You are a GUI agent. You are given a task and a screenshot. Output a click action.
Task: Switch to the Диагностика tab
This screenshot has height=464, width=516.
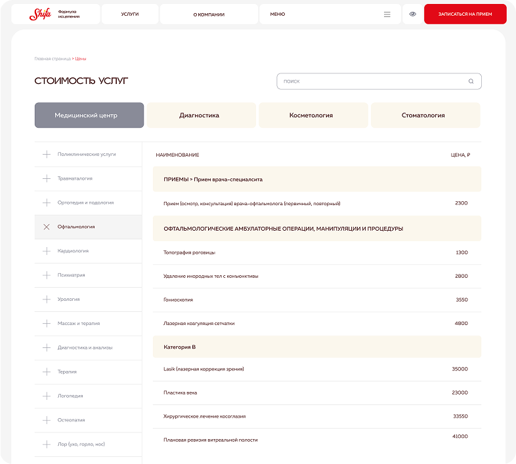pos(199,115)
